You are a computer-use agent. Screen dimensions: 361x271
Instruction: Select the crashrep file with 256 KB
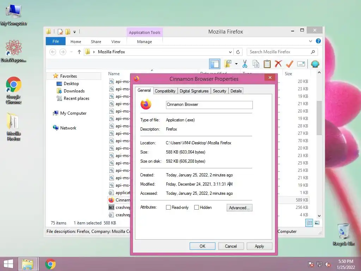119,207
